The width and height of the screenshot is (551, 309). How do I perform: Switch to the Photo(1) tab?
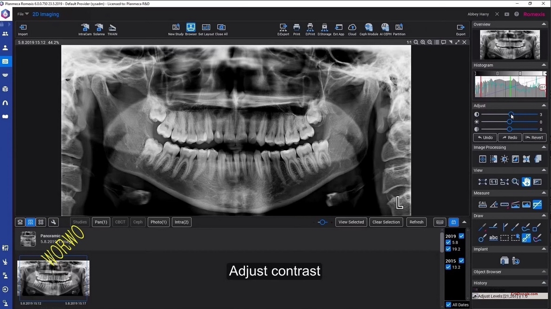coord(158,222)
